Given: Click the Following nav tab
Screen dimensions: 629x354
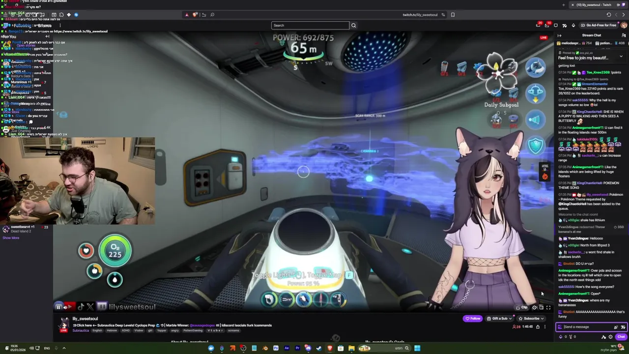Looking at the screenshot, I should 22,26.
